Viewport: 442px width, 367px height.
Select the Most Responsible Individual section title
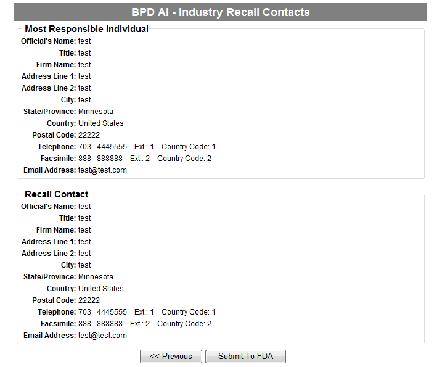86,29
